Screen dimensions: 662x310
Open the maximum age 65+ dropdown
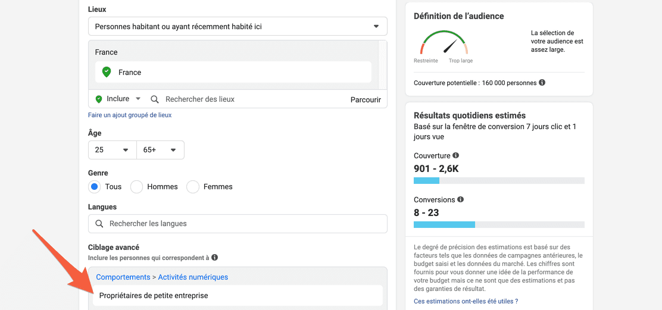click(160, 150)
